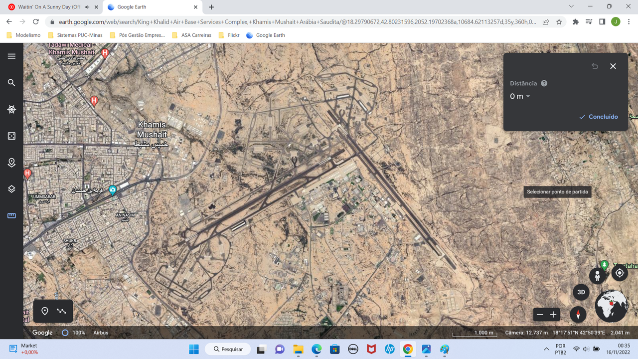Open the search magnifier in sidebar
The image size is (638, 359).
(x=11, y=83)
